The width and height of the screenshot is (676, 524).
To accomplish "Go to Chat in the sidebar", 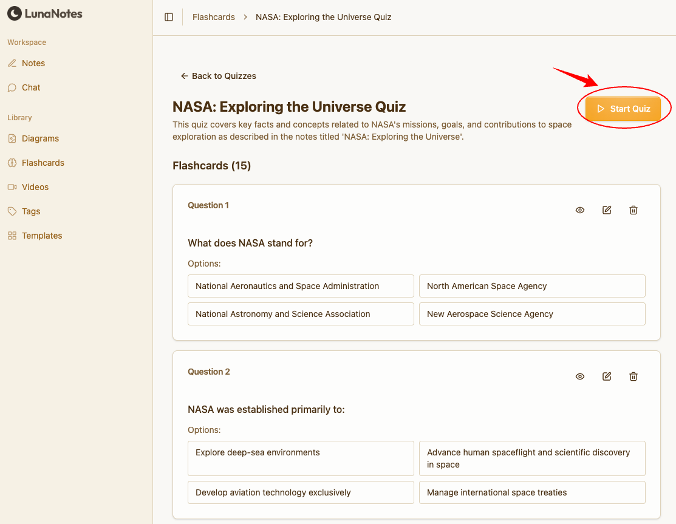I will [30, 87].
